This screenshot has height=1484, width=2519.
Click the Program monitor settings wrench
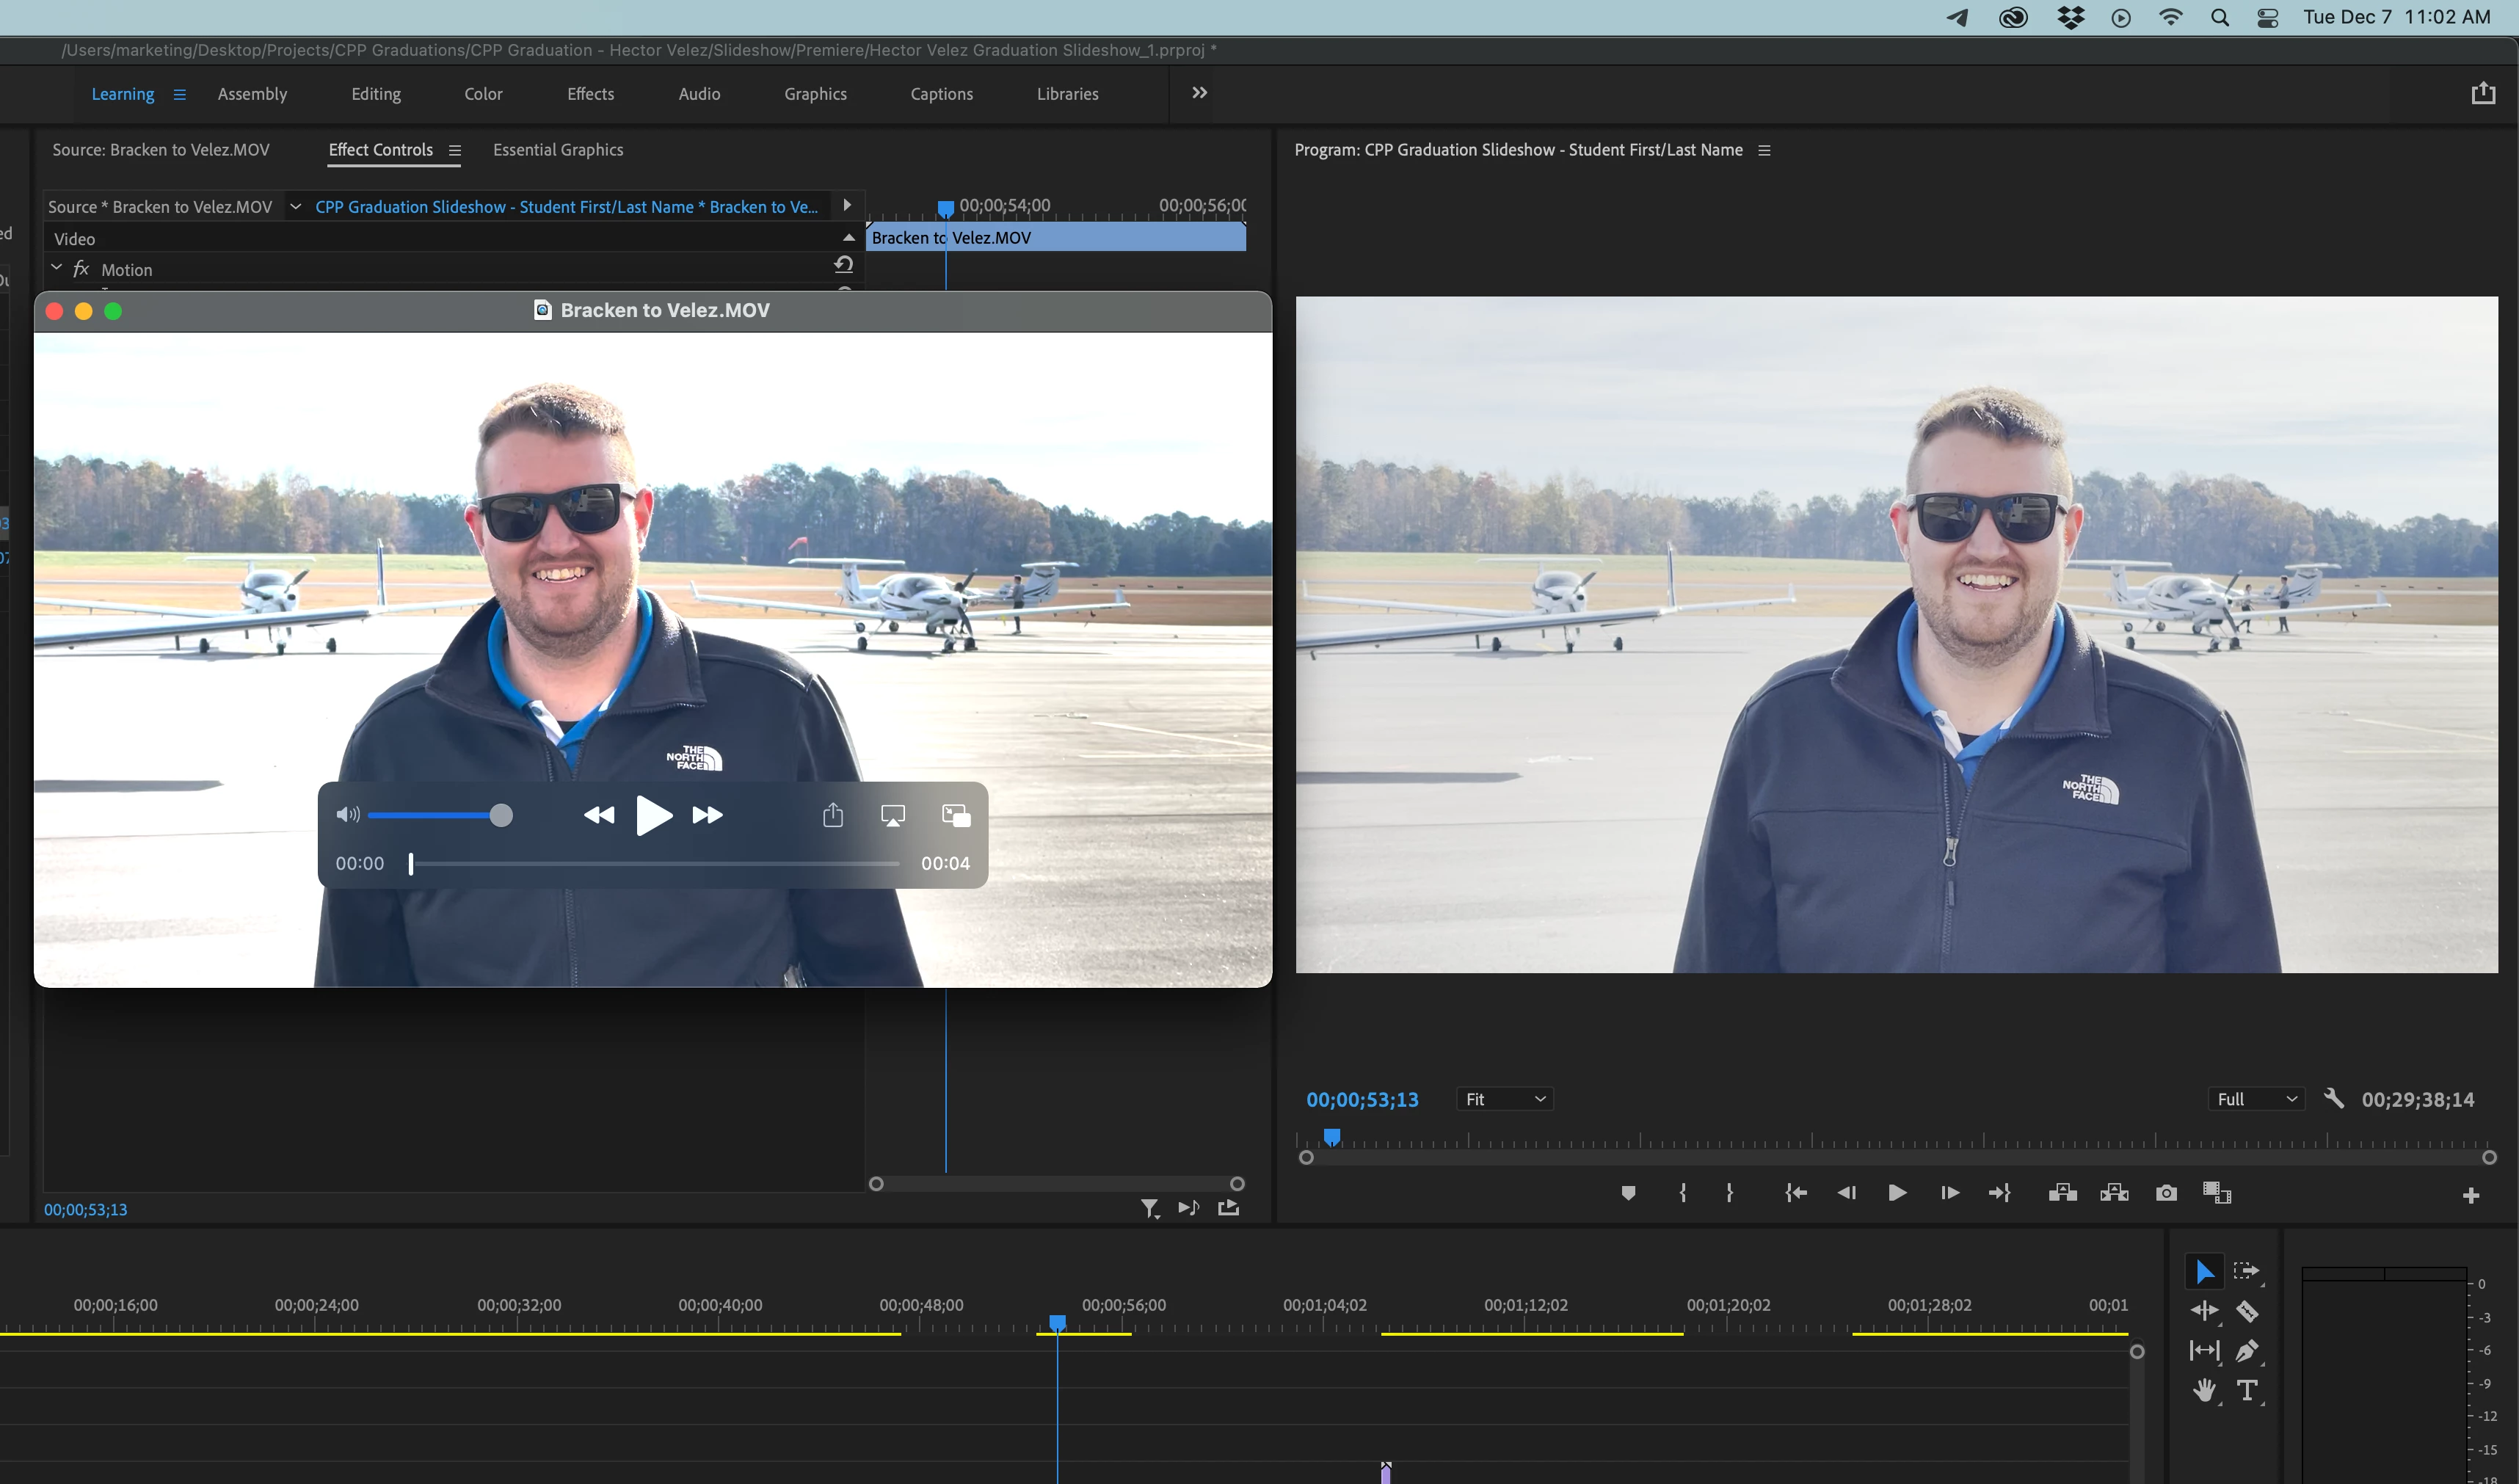click(2333, 1099)
